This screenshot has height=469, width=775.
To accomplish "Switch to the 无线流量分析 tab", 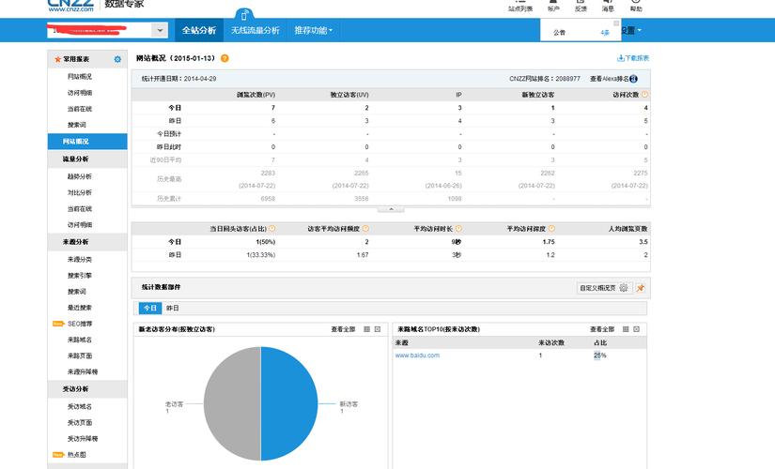I will click(x=256, y=30).
